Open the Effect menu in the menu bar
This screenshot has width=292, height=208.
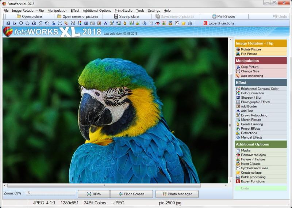click(x=75, y=11)
